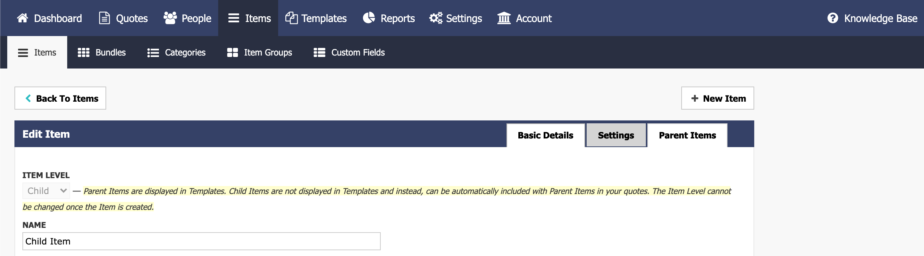
Task: Create a new item with New Item
Action: [x=717, y=98]
